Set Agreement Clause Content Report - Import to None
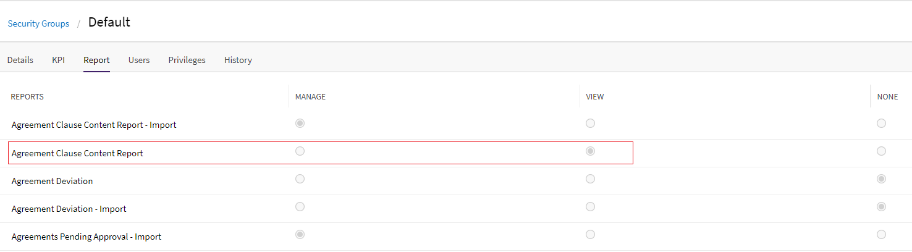Image resolution: width=912 pixels, height=252 pixels. pyautogui.click(x=881, y=124)
